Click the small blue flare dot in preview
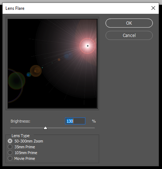 29,75
